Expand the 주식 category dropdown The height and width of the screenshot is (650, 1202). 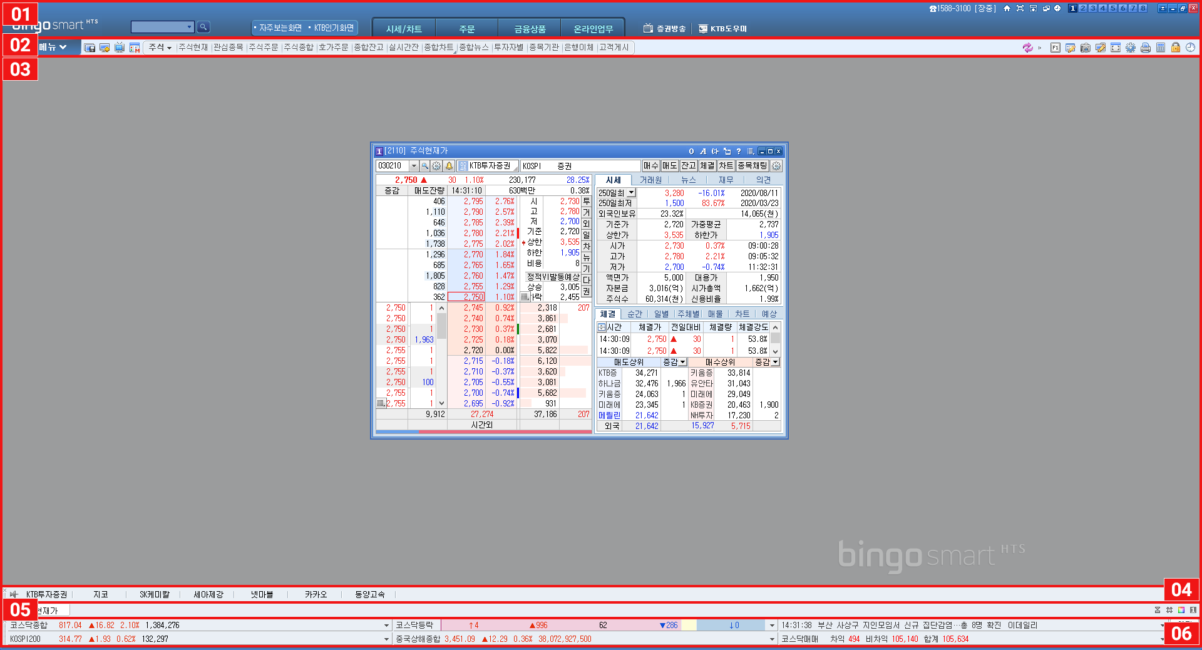pos(160,48)
